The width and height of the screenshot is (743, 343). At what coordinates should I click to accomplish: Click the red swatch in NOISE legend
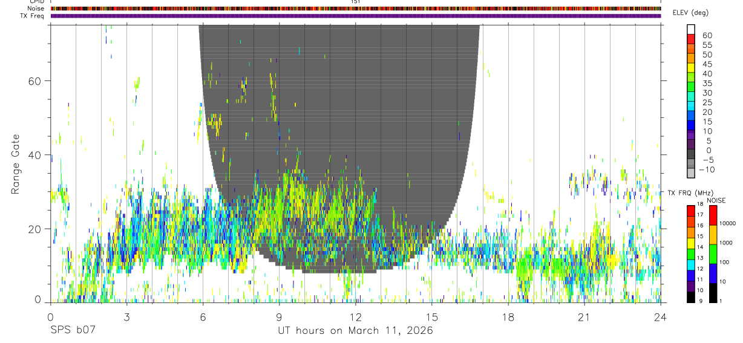click(x=713, y=215)
